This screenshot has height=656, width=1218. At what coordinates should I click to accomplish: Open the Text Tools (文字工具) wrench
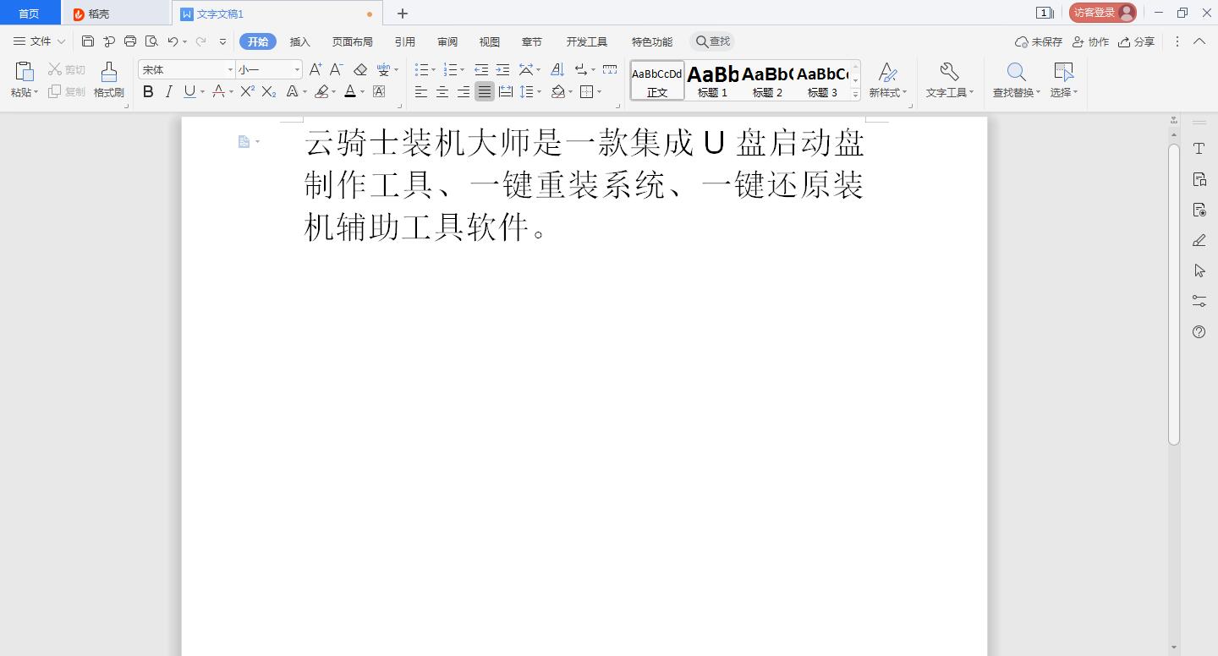coord(949,80)
